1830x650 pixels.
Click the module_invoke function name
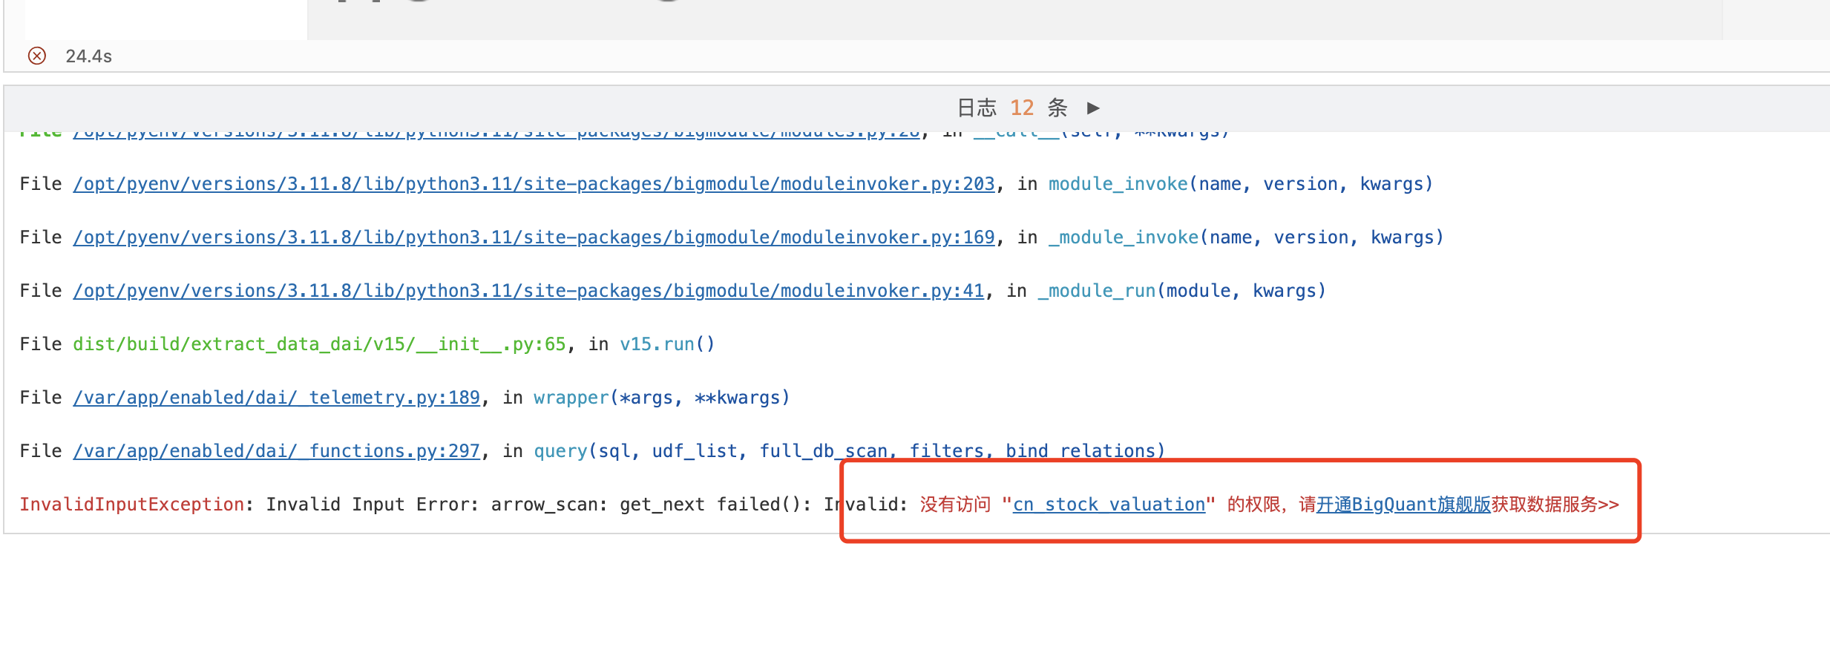[x=1118, y=184]
